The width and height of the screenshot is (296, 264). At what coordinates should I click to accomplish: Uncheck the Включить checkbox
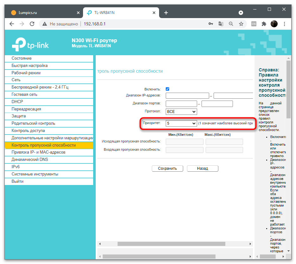click(167, 89)
